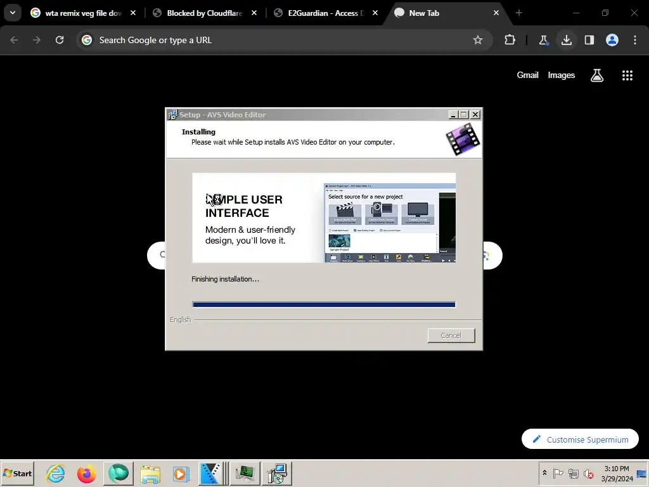Bookmark this page with the star icon
The height and width of the screenshot is (487, 649).
[x=478, y=40]
